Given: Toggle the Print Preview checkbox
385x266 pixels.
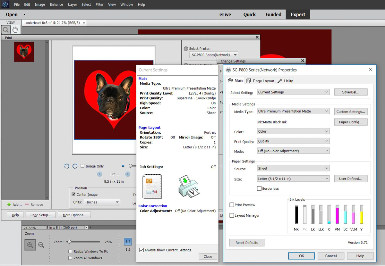Looking at the screenshot, I should 232,205.
